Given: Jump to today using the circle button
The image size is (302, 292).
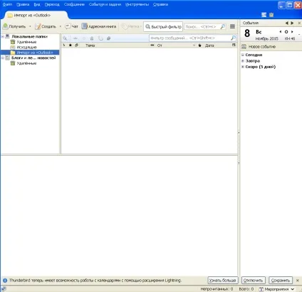Looking at the screenshot, I should (286, 32).
